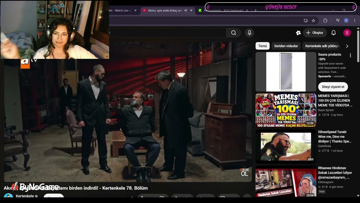Screen dimensions: 360x203
Task: Play the IShowSpeed Turabi video thumbnail
Action: tap(286, 147)
